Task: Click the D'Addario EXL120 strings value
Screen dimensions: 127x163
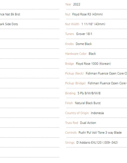Action: point(97,142)
